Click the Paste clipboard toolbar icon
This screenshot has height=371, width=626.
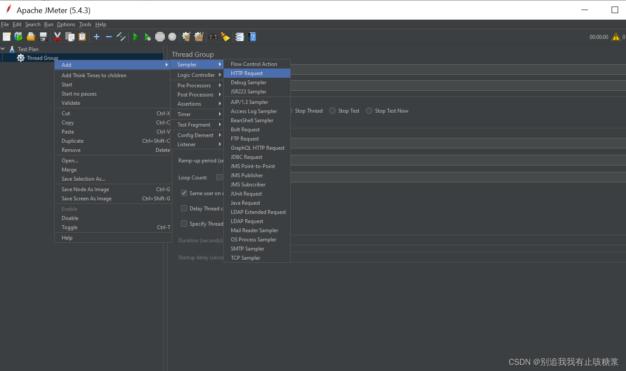(82, 37)
